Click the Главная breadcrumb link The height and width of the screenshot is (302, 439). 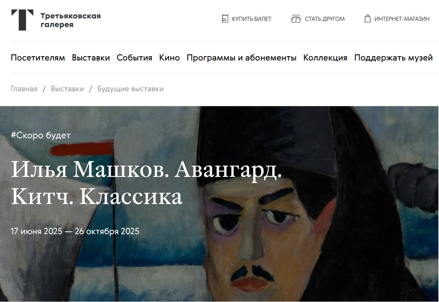click(x=24, y=89)
